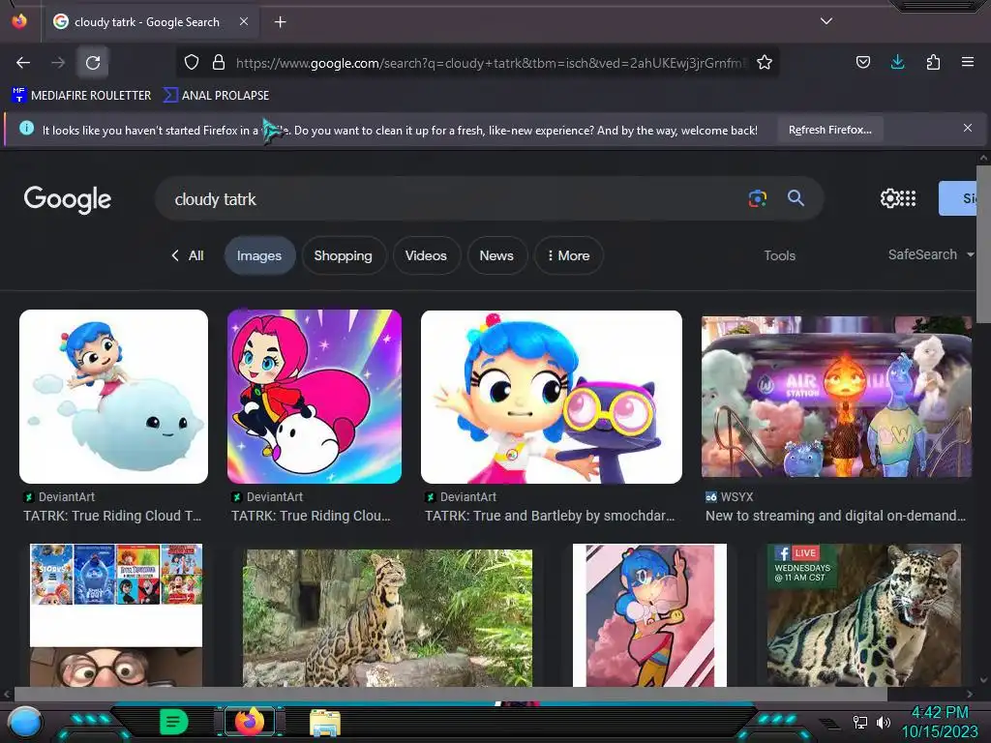
Task: Open the True and Bartleby image thumbnail
Action: 551,397
